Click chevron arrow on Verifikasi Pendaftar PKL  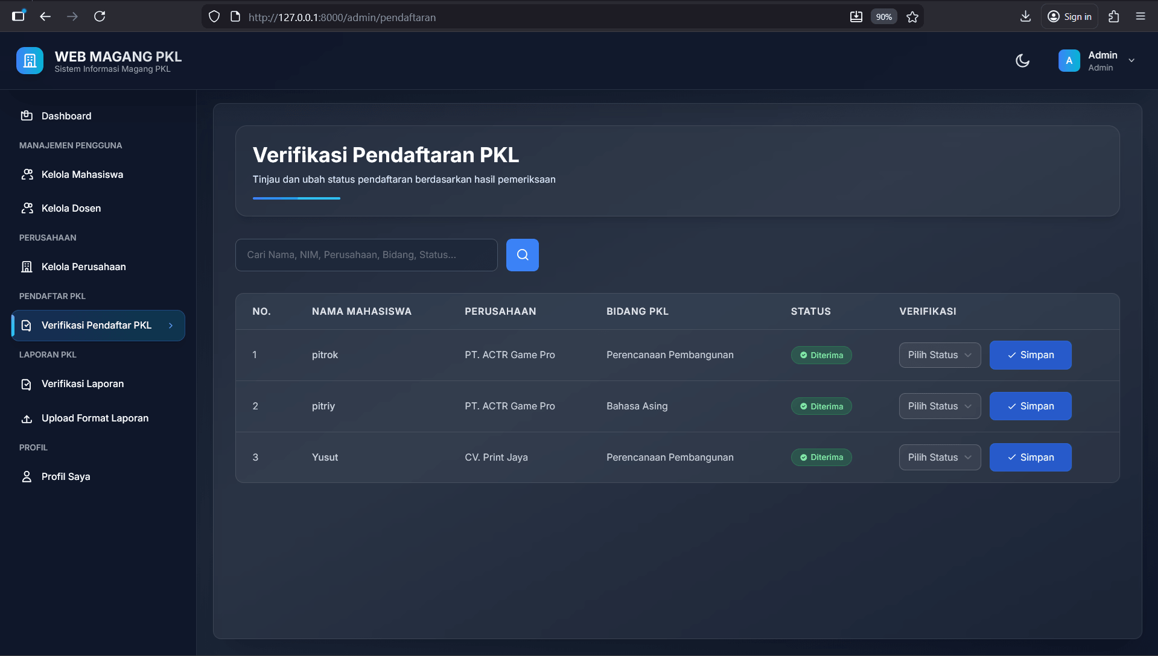(171, 326)
